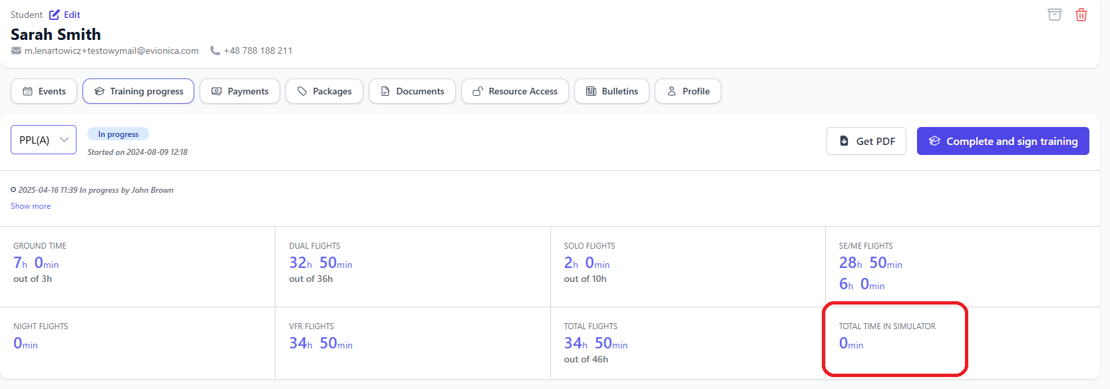The width and height of the screenshot is (1110, 389).
Task: Expand history with Show more link
Action: tap(31, 206)
